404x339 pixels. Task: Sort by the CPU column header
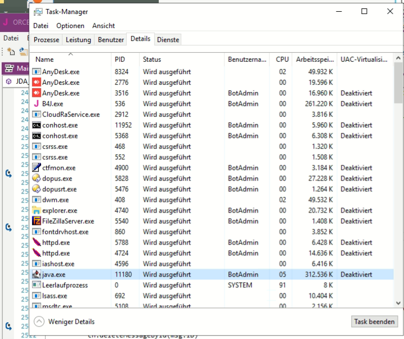(282, 59)
